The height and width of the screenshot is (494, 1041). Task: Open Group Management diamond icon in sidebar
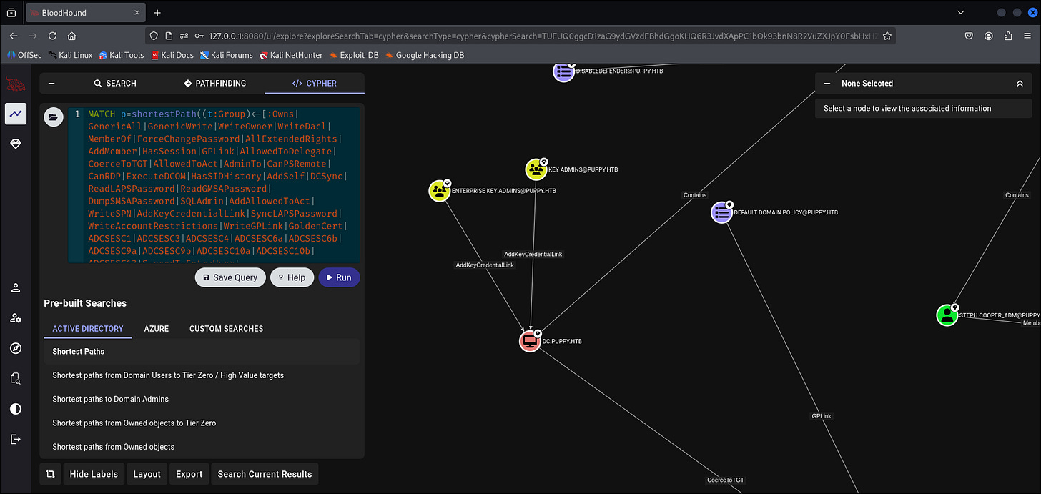point(16,144)
